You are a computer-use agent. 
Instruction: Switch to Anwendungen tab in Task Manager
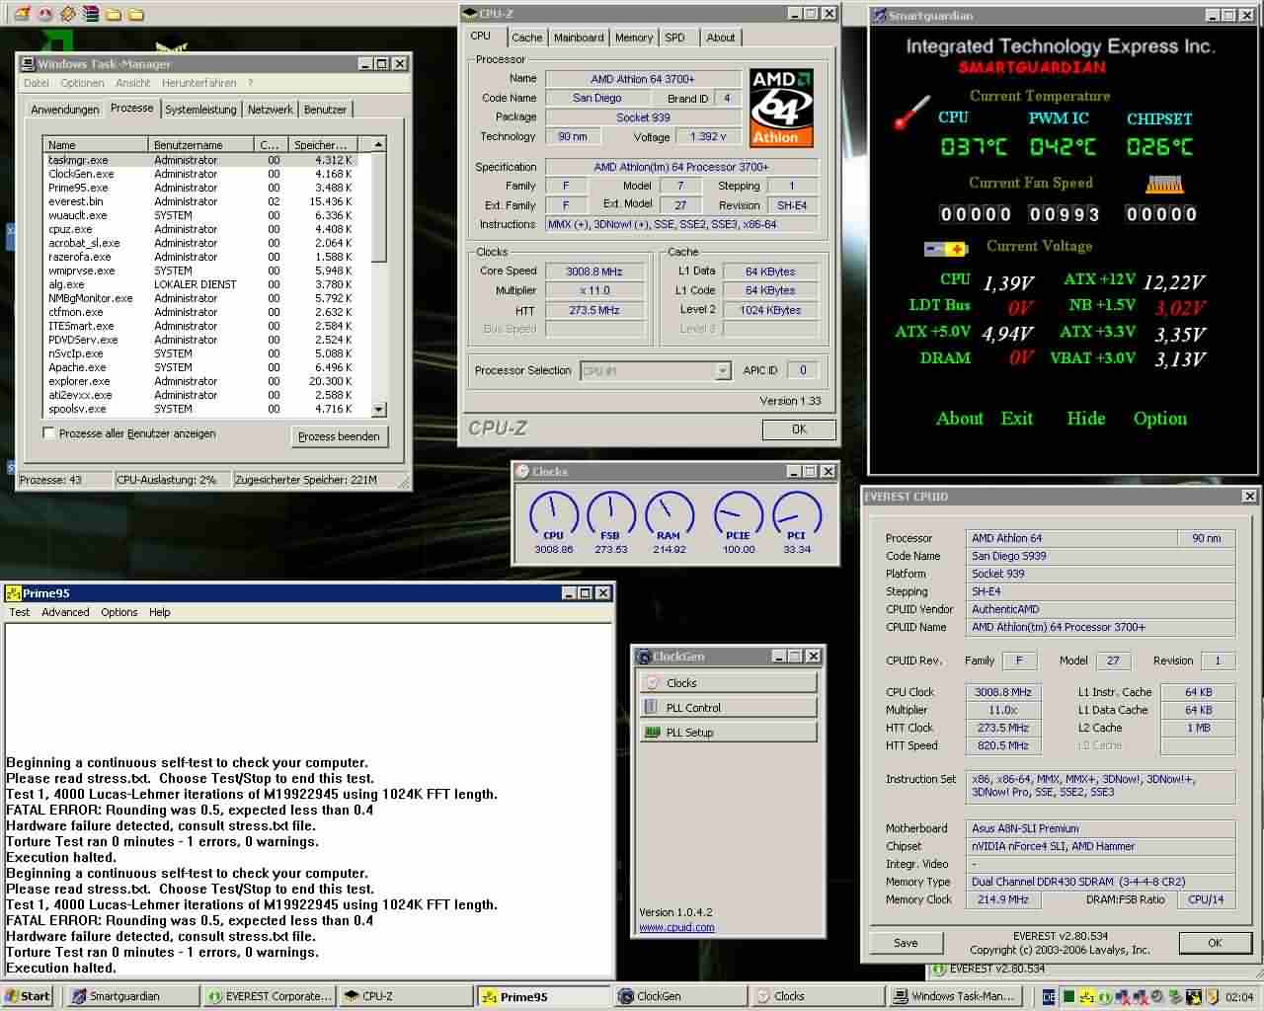click(65, 110)
